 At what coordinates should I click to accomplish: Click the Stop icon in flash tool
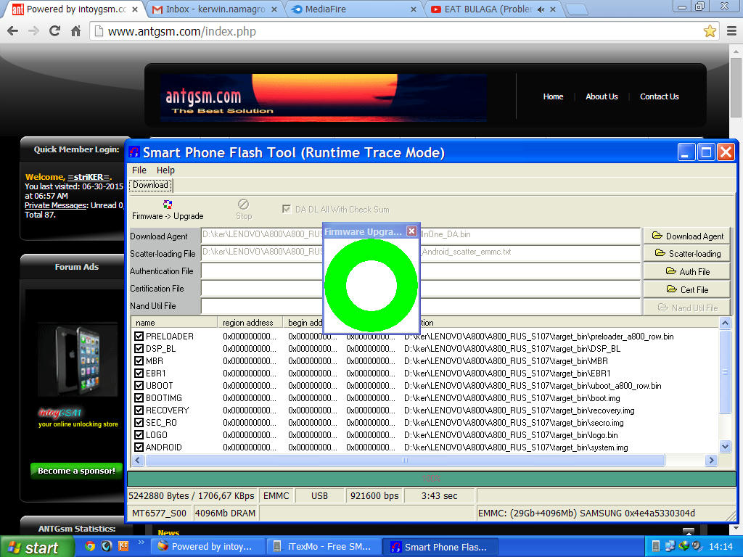pyautogui.click(x=243, y=204)
